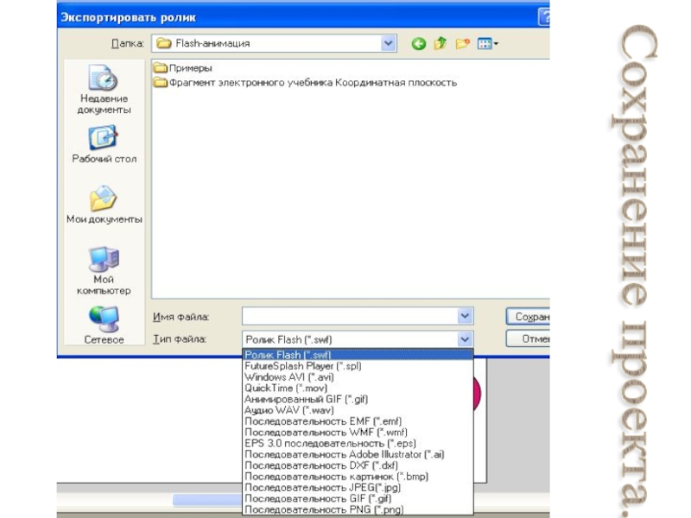Choose Последовательность DXF (*.dxf) option
The height and width of the screenshot is (518, 691).
click(358, 465)
